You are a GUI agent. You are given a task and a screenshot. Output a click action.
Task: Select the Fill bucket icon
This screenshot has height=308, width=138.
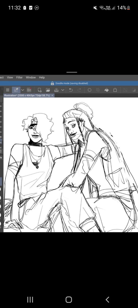[107, 90]
